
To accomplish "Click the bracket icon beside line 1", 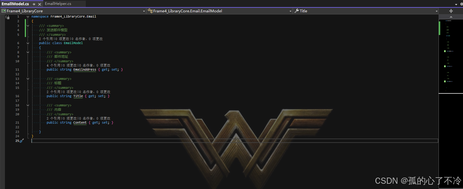I will tap(7, 17).
